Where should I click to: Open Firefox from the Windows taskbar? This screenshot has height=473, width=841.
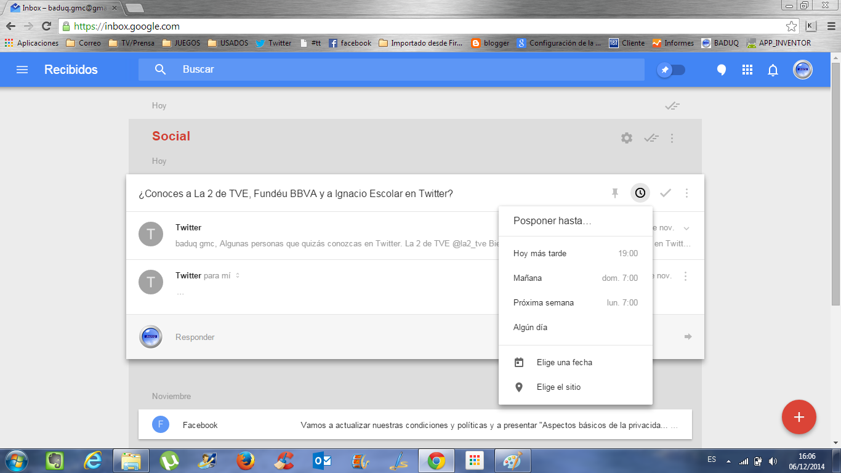245,460
